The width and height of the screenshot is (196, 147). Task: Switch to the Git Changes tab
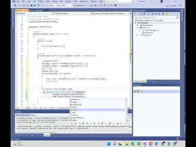pos(152,81)
